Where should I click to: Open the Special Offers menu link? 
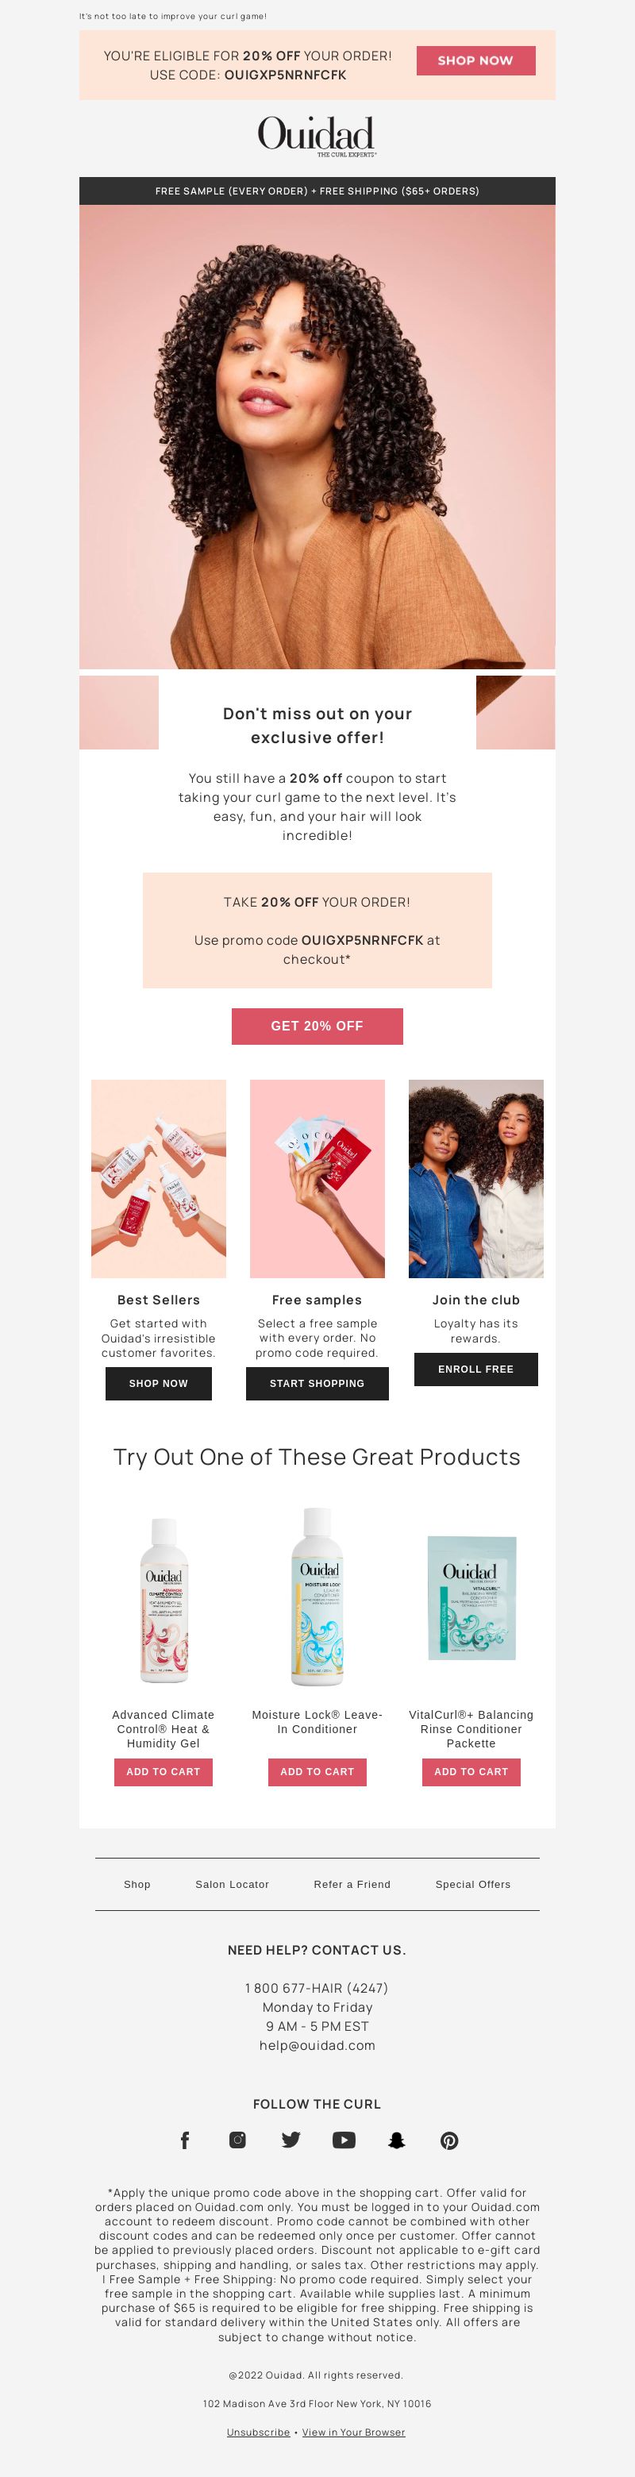472,1884
